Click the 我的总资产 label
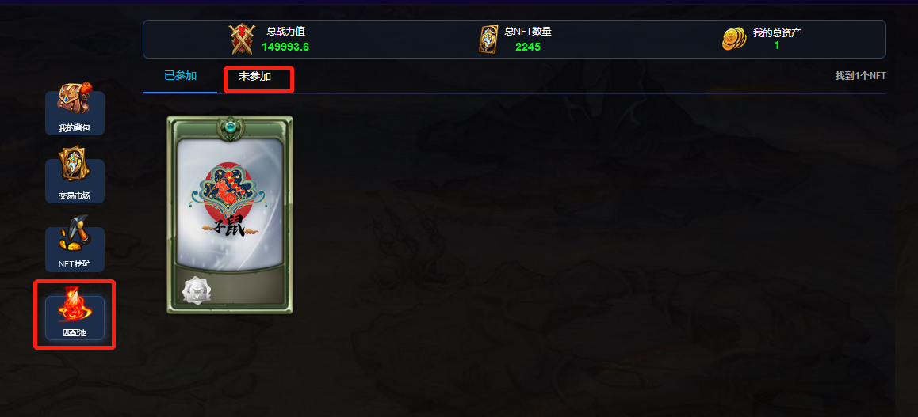Screen dimensions: 918x417 [777, 32]
